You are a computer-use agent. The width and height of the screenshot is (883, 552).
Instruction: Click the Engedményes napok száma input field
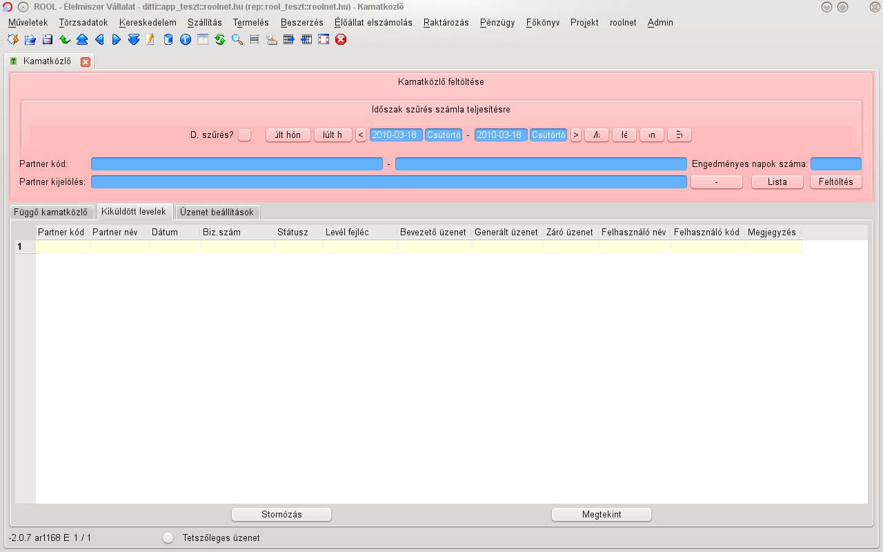coord(835,164)
